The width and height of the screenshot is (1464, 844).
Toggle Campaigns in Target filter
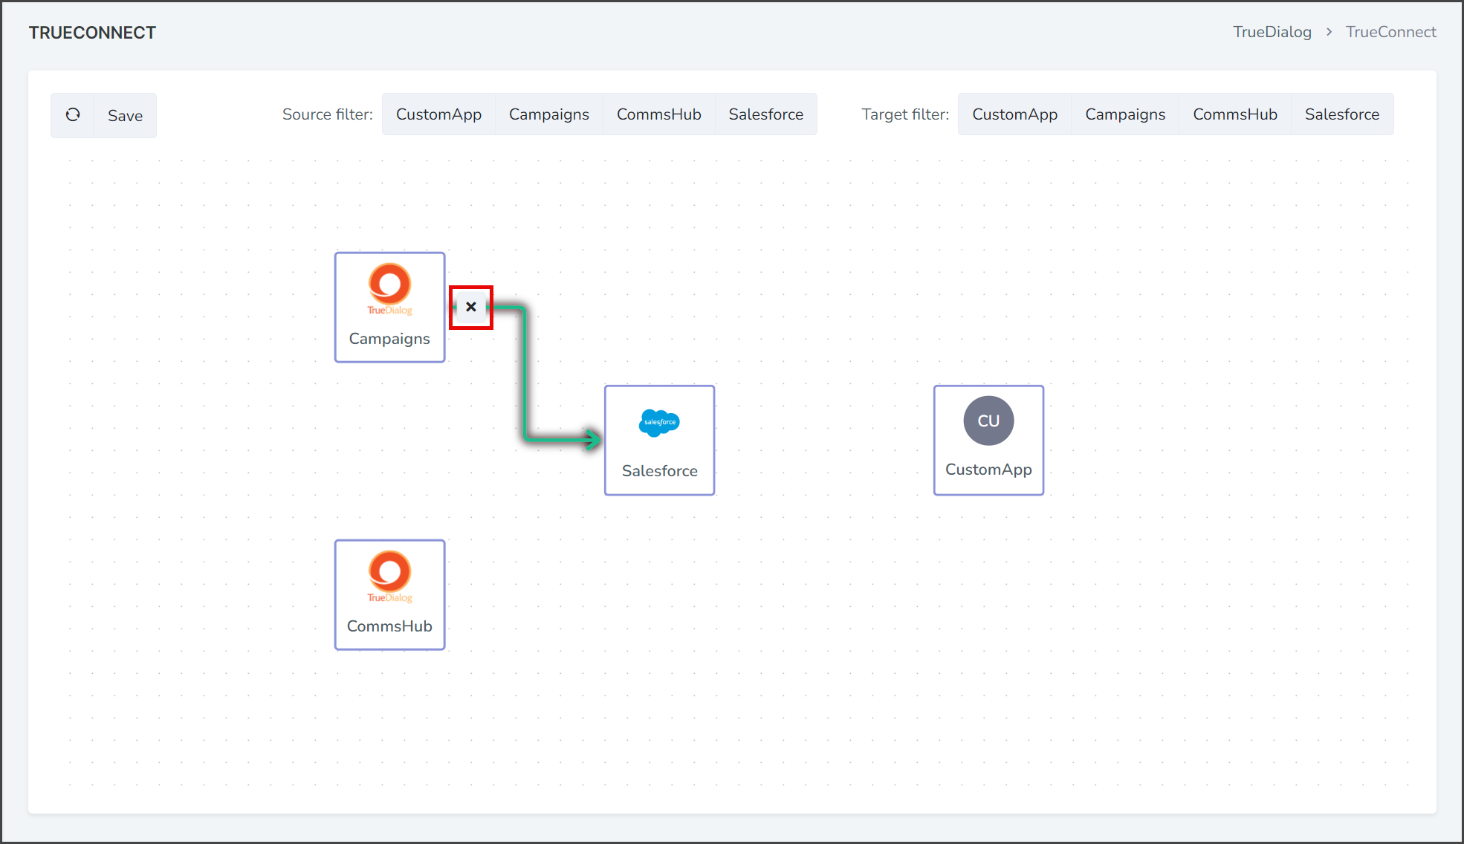pos(1125,114)
